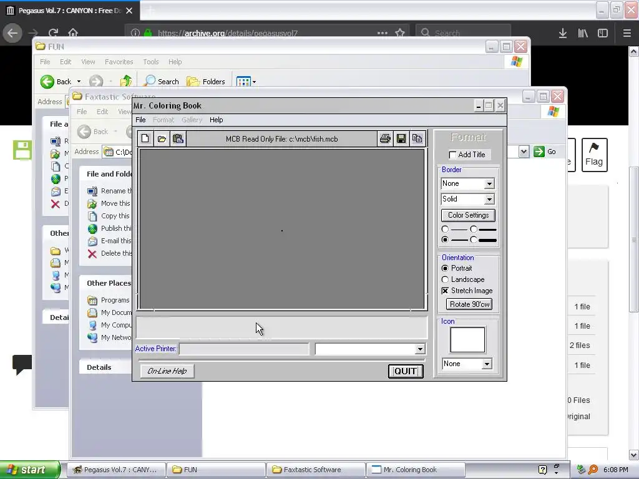Open the Firefox hamburger menu
Screen dimensions: 639x479
coord(627,33)
